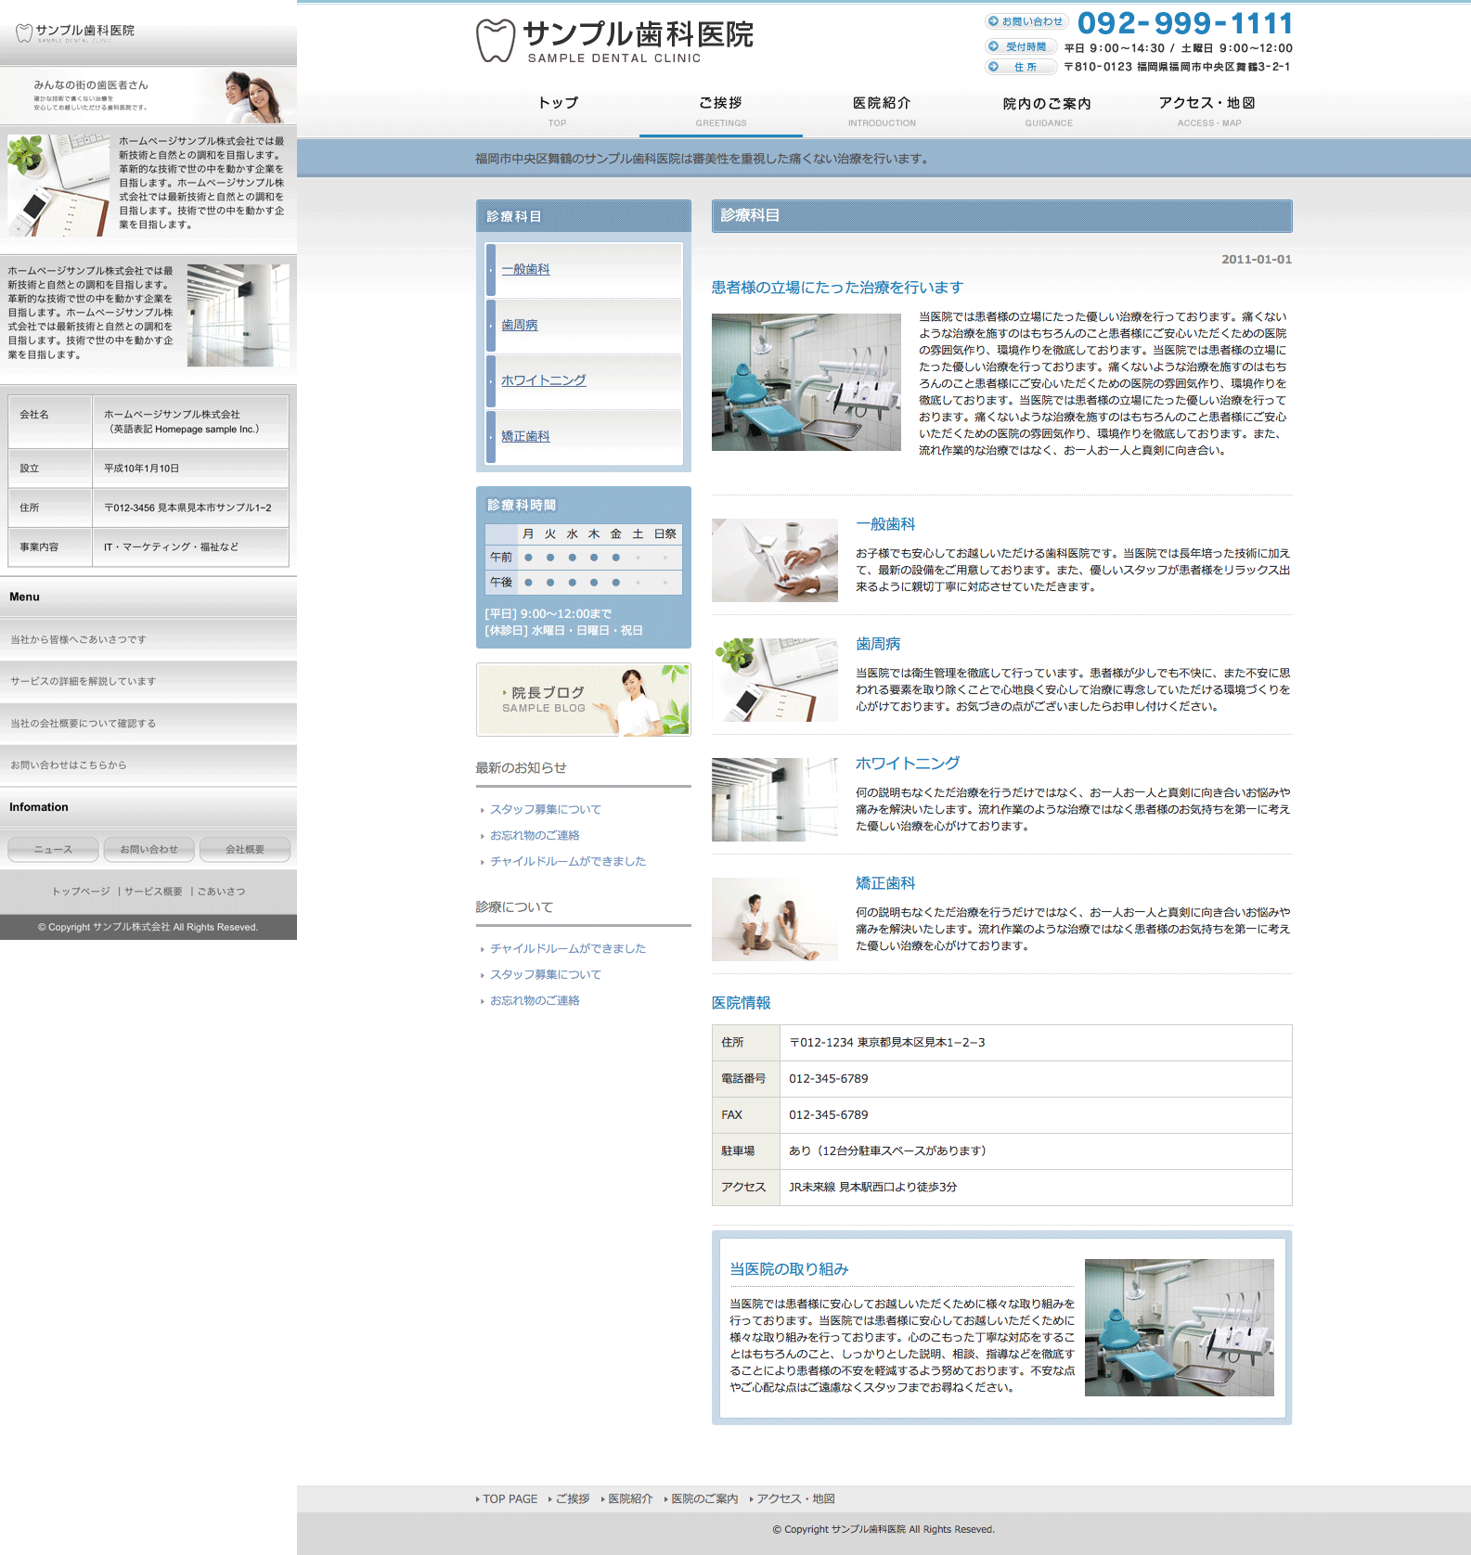Open the トップ navigation tab
The height and width of the screenshot is (1555, 1471).
click(558, 109)
